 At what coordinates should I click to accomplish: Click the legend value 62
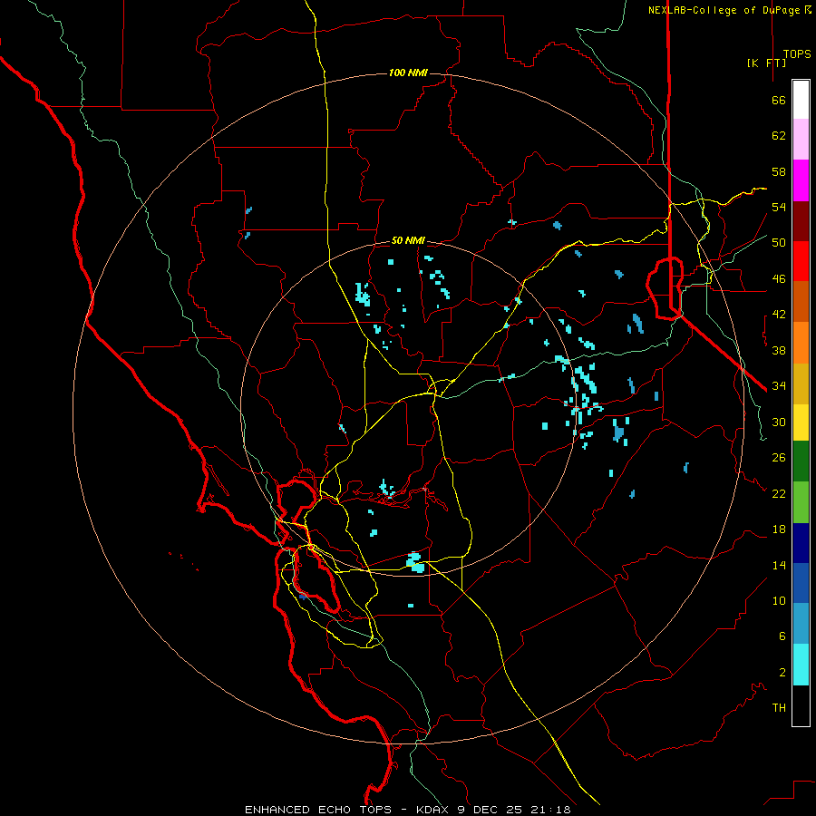[779, 136]
